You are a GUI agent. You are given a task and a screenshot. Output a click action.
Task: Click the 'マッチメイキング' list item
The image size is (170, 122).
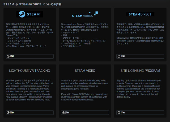pyautogui.click(x=70, y=32)
